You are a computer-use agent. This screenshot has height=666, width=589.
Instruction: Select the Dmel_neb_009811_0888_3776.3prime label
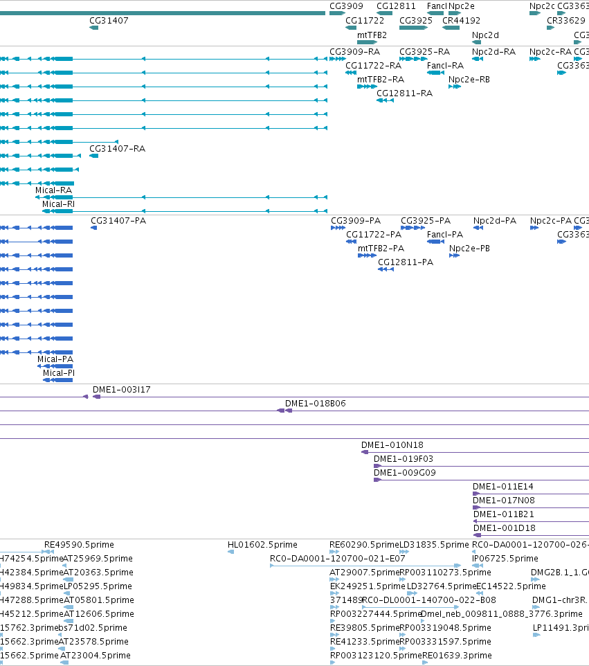502,614
